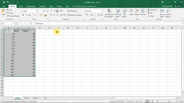This screenshot has width=184, height=103.
Task: Decrease font size with the smaller A icon
Action: click(47, 11)
